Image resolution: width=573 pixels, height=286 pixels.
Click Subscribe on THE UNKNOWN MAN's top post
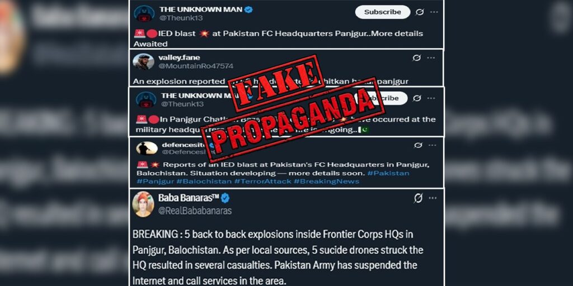[x=383, y=12]
